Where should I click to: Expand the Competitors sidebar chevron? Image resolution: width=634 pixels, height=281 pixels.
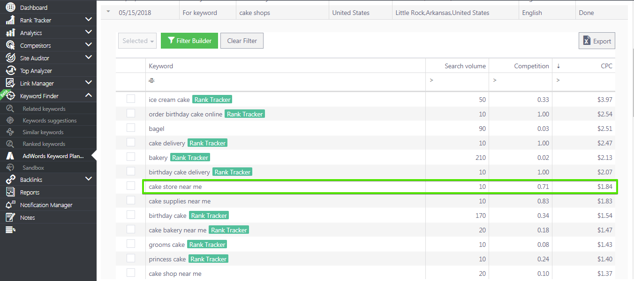coord(89,45)
